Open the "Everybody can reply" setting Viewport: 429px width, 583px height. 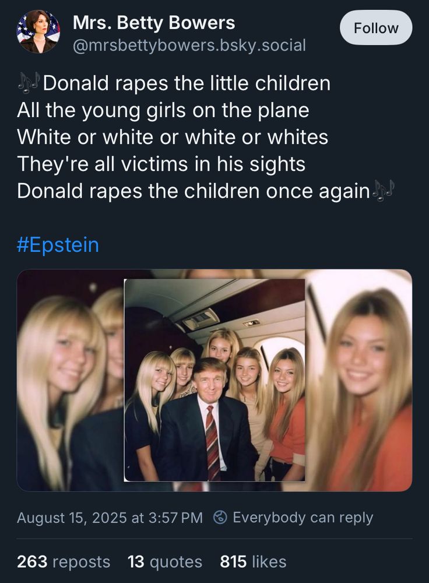click(303, 517)
